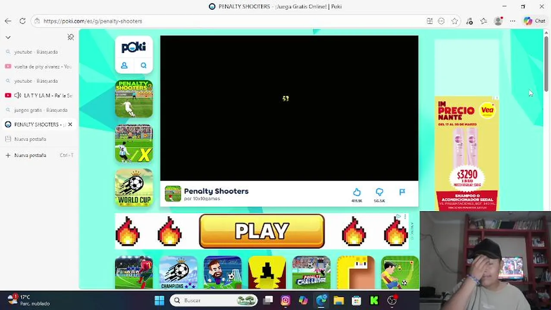This screenshot has width=551, height=310.
Task: Open the Champions game thumbnail
Action: click(178, 273)
